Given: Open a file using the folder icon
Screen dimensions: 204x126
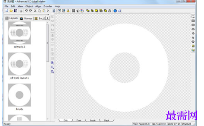Looking at the screenshot, I should pos(11,11).
